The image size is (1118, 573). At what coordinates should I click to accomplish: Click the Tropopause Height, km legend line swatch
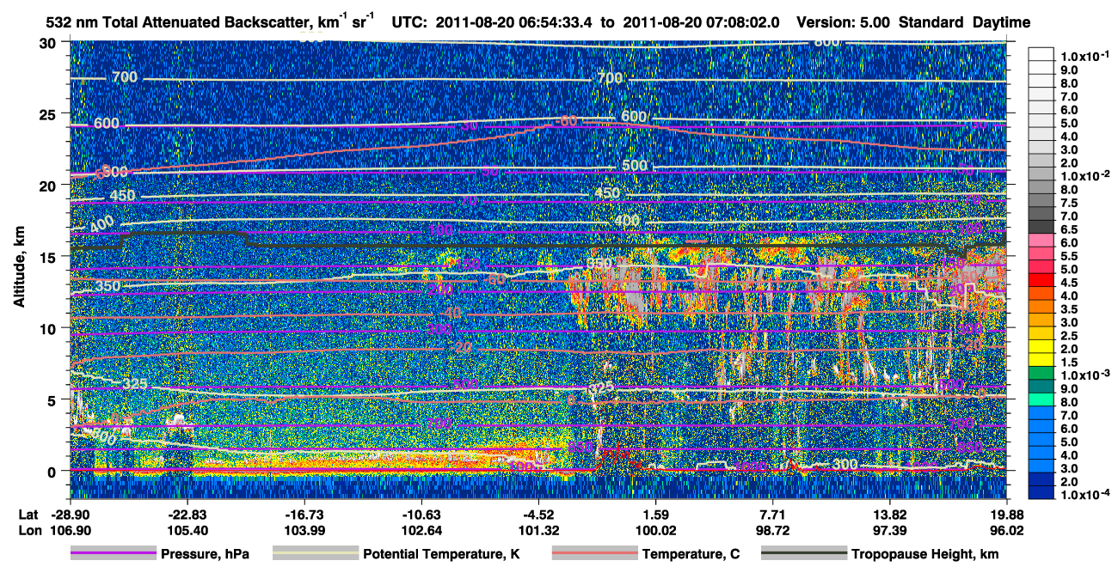pos(804,554)
